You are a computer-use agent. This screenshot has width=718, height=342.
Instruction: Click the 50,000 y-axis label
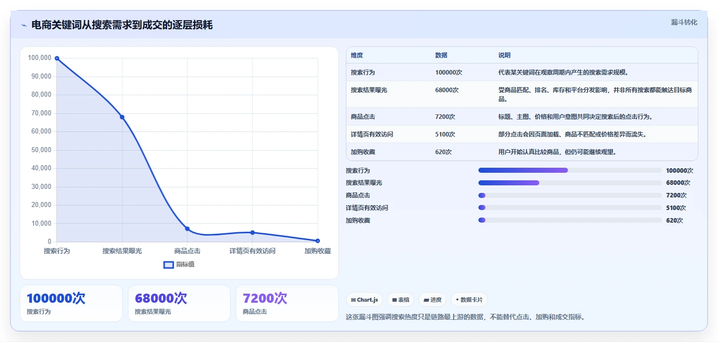click(41, 150)
